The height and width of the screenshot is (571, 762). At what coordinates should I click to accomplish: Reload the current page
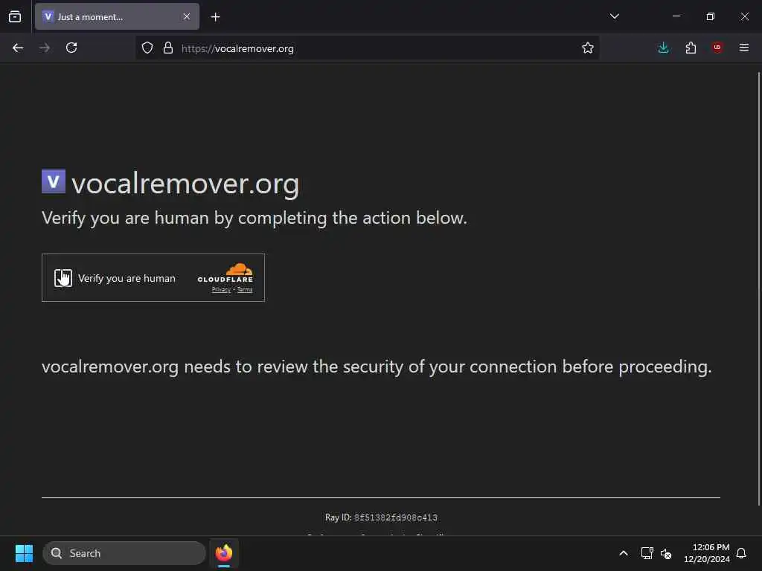tap(71, 48)
